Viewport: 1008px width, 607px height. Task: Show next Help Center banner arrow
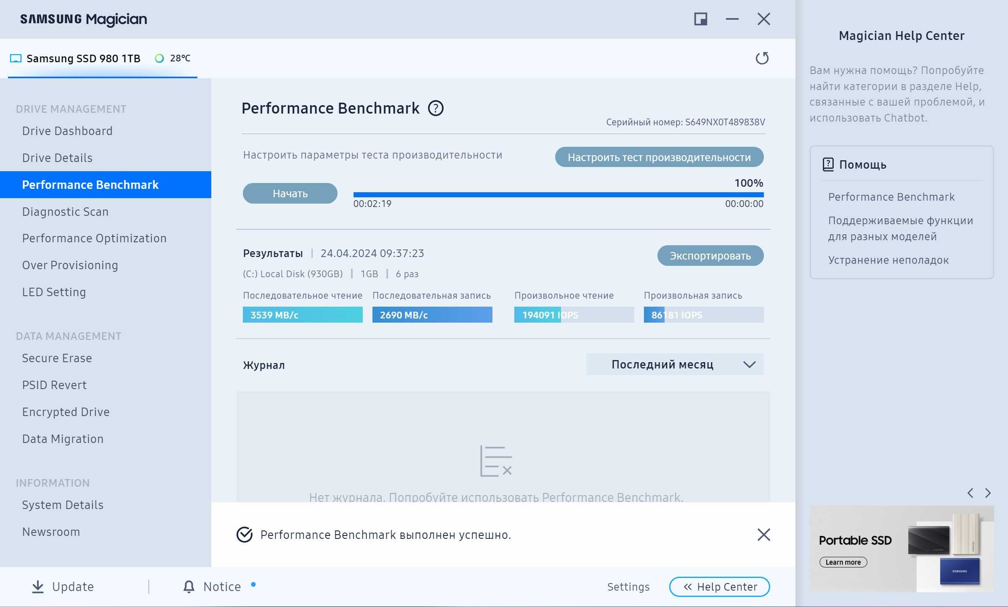[x=988, y=493]
